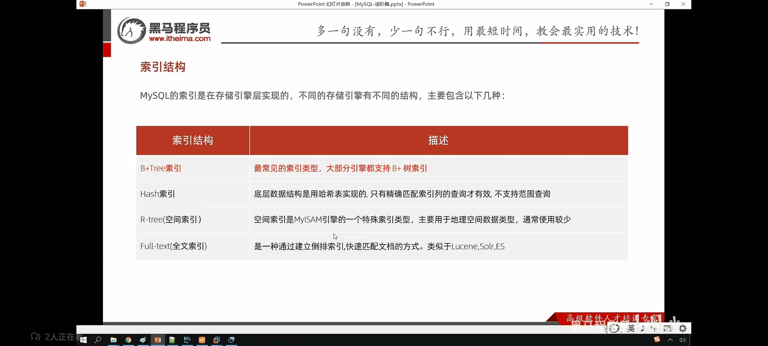Toggle the 英 input language mode
Screen dimensions: 768x346
coord(630,328)
